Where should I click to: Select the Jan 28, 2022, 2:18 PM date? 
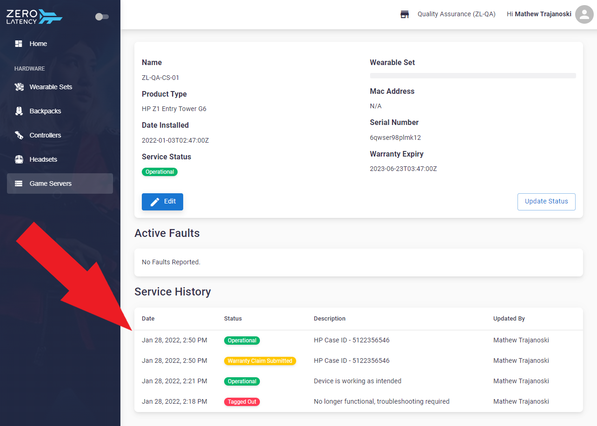coord(174,401)
